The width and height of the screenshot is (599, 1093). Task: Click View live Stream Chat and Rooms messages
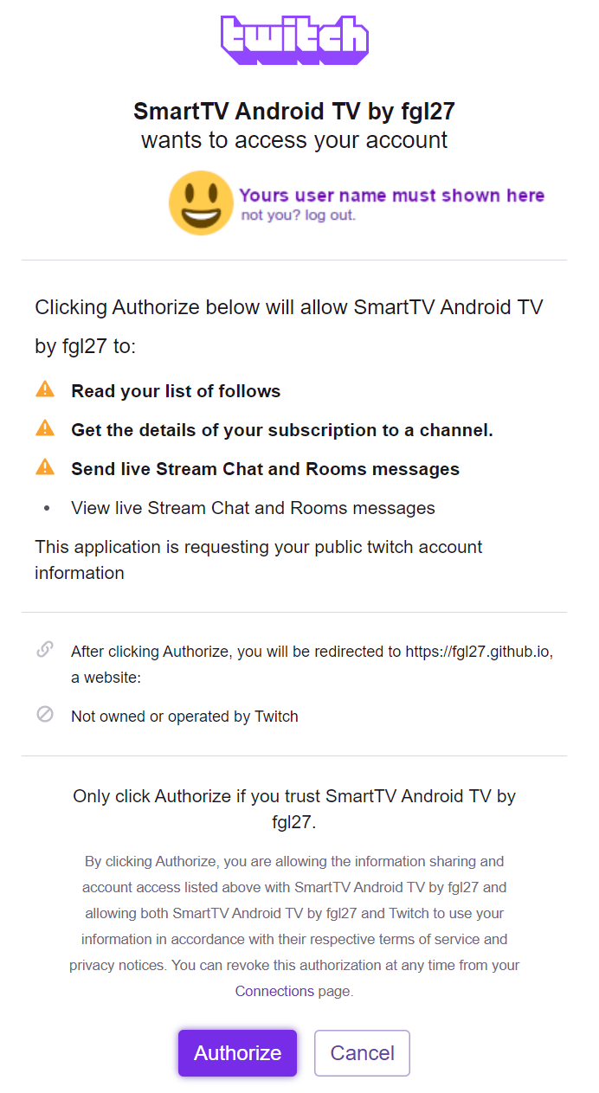pos(253,508)
